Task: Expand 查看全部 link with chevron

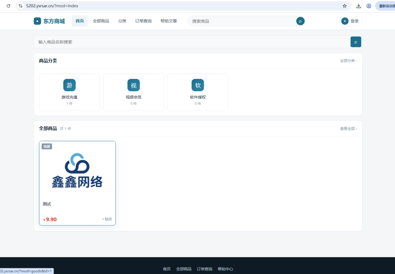Action: click(348, 129)
